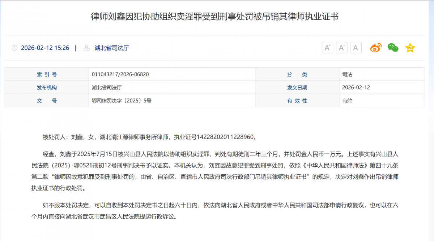
Task: Reset font size with plain A button
Action: [x=356, y=48]
